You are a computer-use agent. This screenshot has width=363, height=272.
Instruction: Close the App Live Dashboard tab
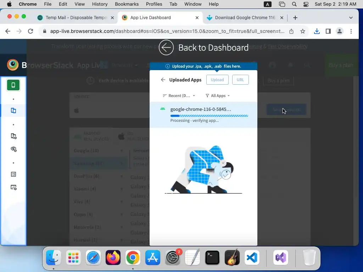(x=197, y=18)
